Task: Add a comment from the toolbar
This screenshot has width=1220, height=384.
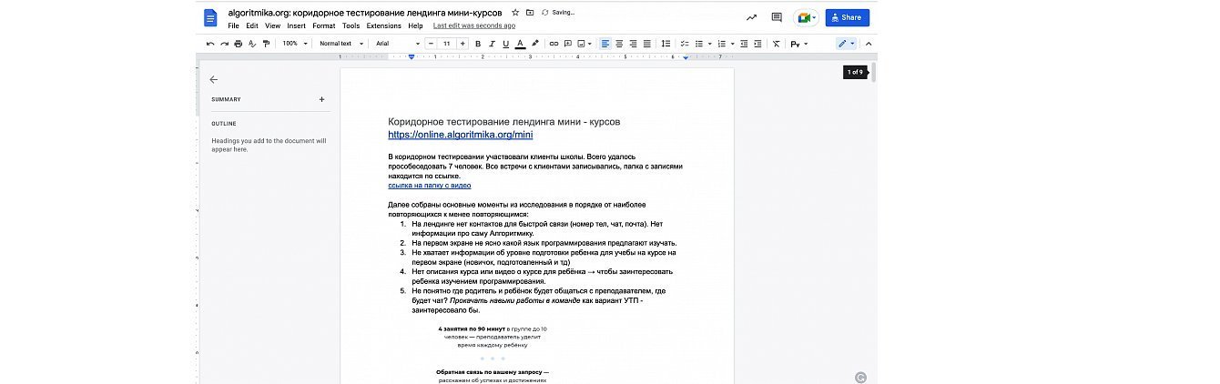Action: pos(567,44)
